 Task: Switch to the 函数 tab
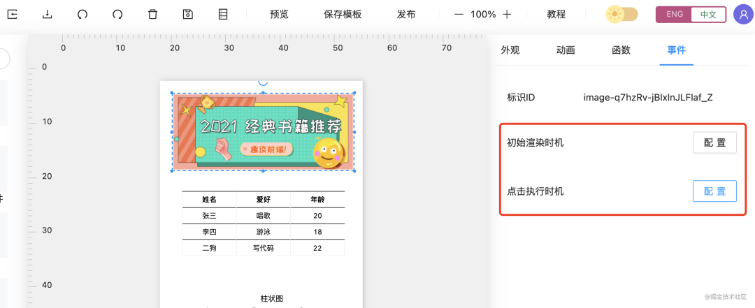(621, 50)
